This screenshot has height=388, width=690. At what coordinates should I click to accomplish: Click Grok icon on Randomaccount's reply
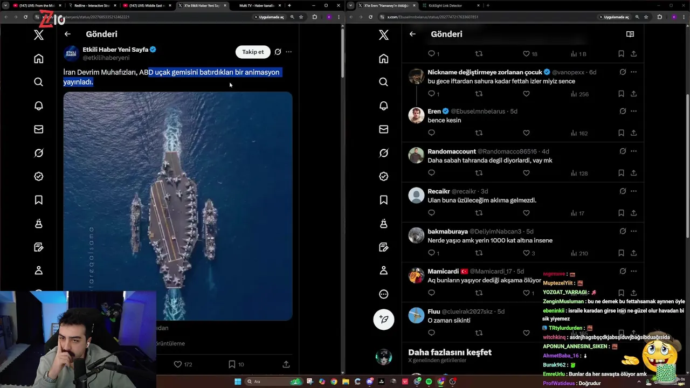623,151
